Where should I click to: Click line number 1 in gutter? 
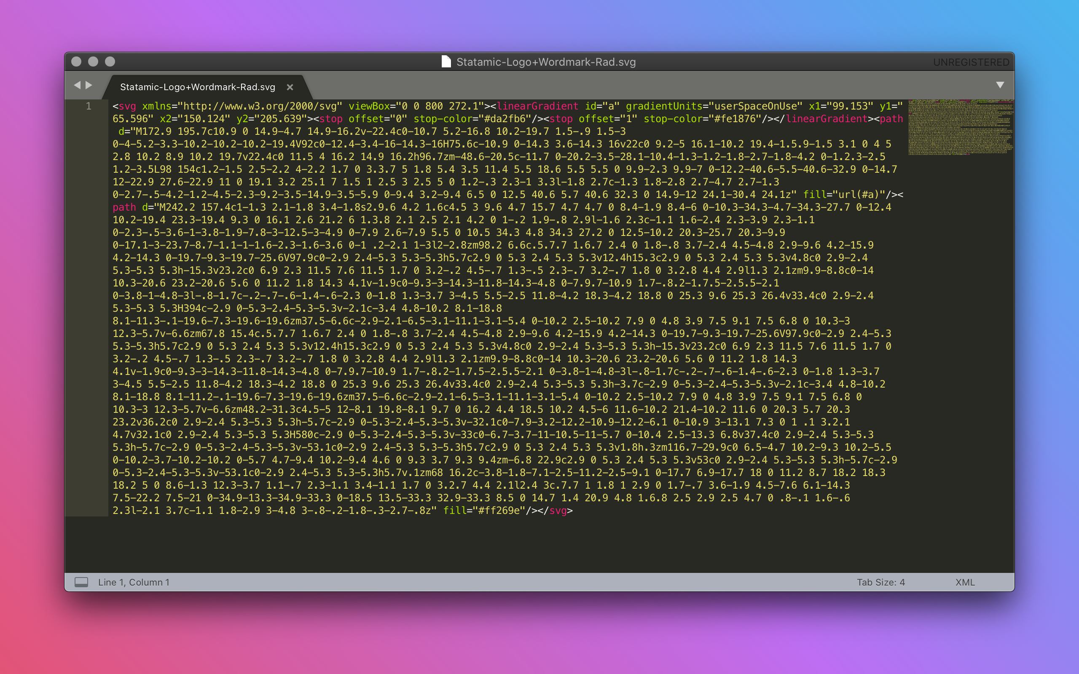tap(89, 106)
